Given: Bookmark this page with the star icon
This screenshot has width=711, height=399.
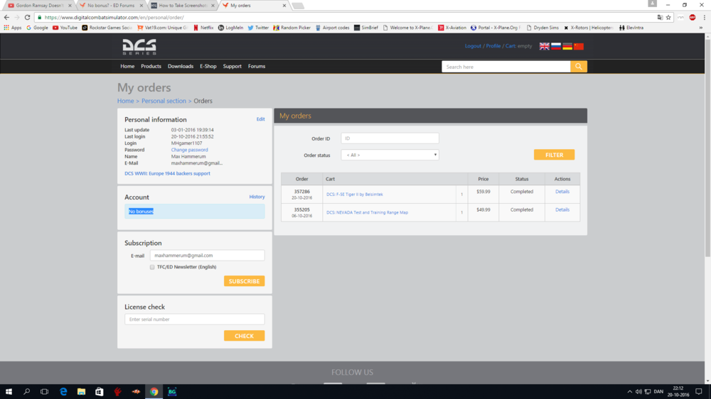Looking at the screenshot, I should (668, 17).
